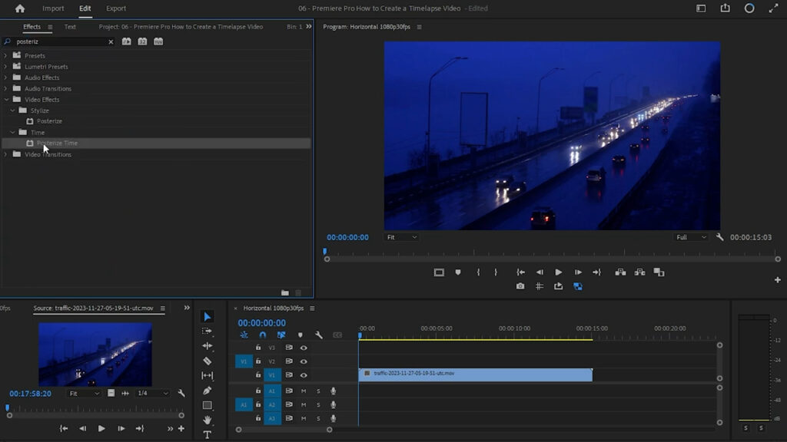Screen dimensions: 787x442
Task: Toggle Snap in Timeline
Action: pyautogui.click(x=263, y=335)
